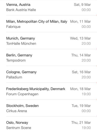Select the TonHalle München venue
97x130 pixels.
point(21,43)
